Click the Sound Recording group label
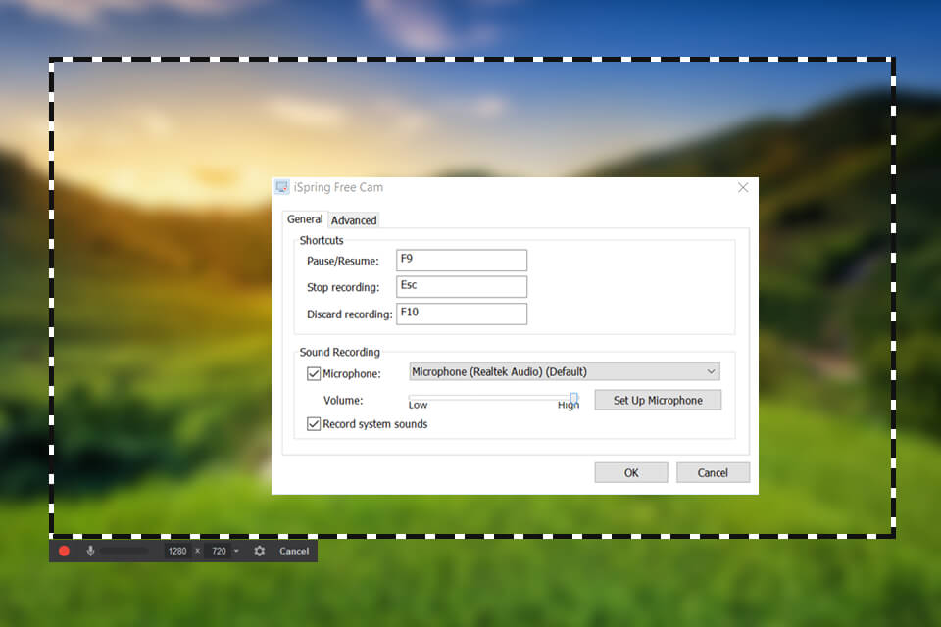 tap(340, 353)
